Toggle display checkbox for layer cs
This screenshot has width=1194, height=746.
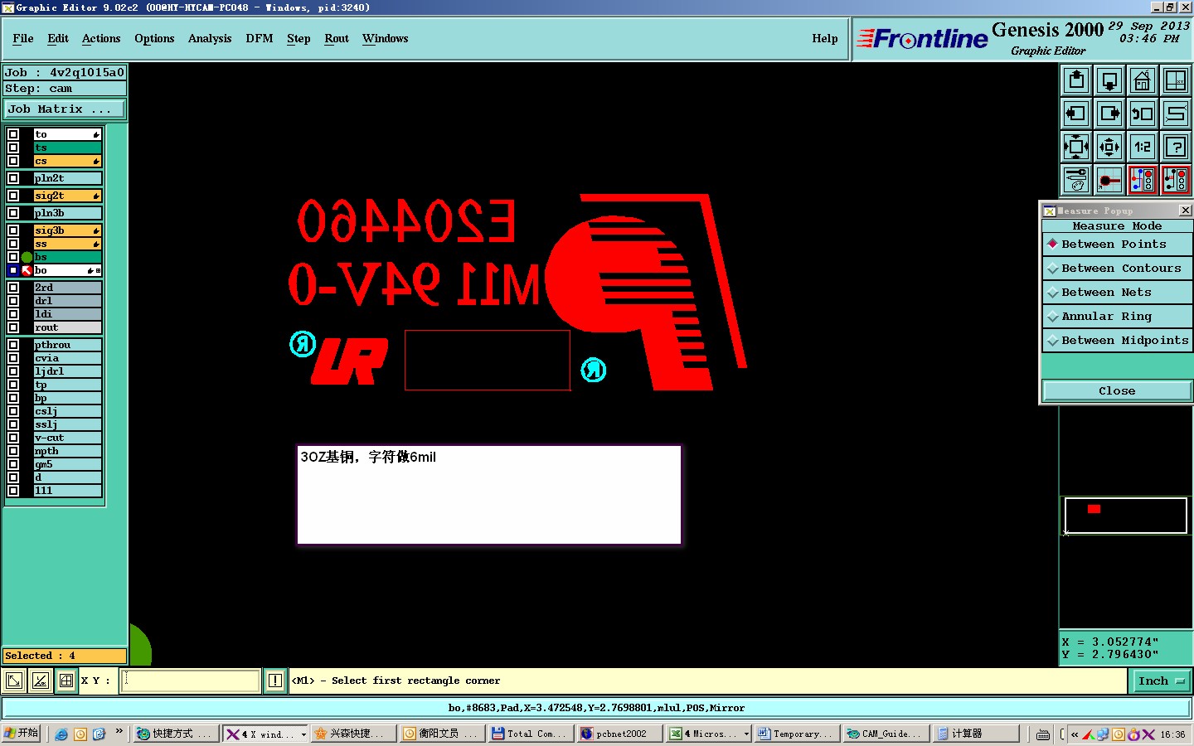13,161
